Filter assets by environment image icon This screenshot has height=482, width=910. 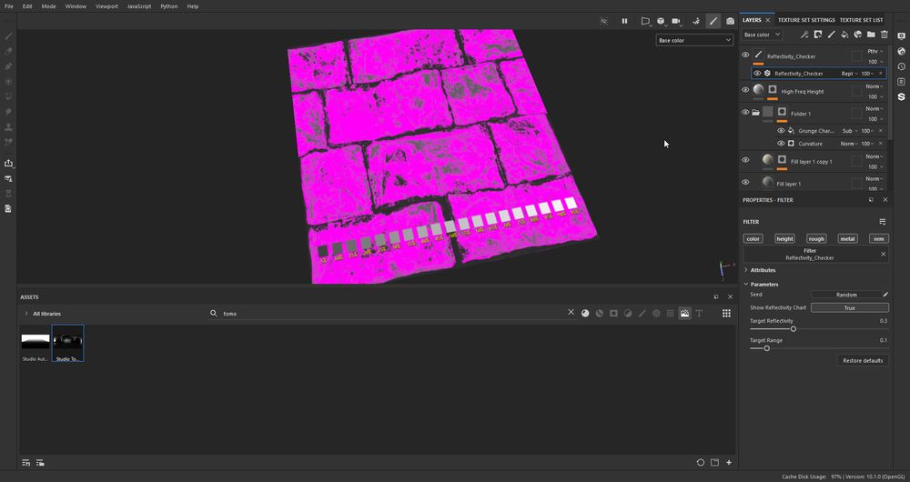pos(685,313)
